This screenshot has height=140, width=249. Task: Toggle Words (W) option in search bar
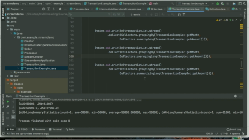[x=119, y=14]
